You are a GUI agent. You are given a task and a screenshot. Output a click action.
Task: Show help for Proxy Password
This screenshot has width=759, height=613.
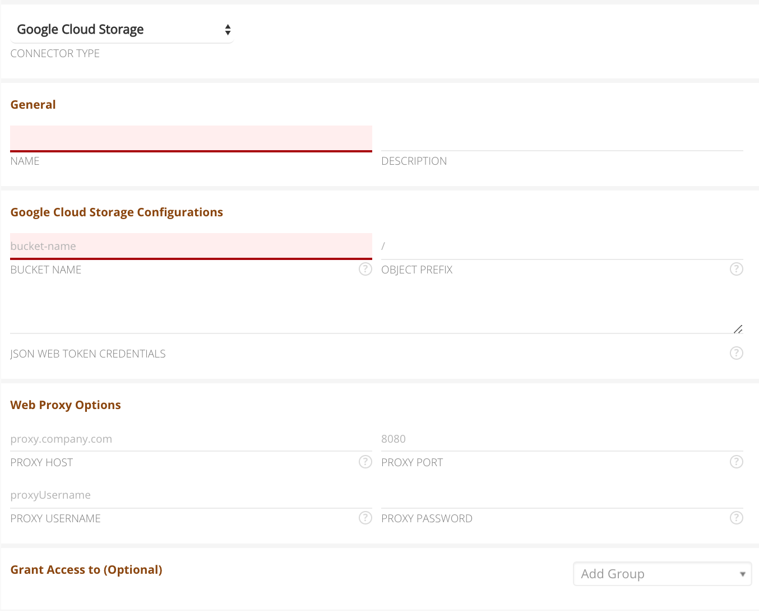737,518
